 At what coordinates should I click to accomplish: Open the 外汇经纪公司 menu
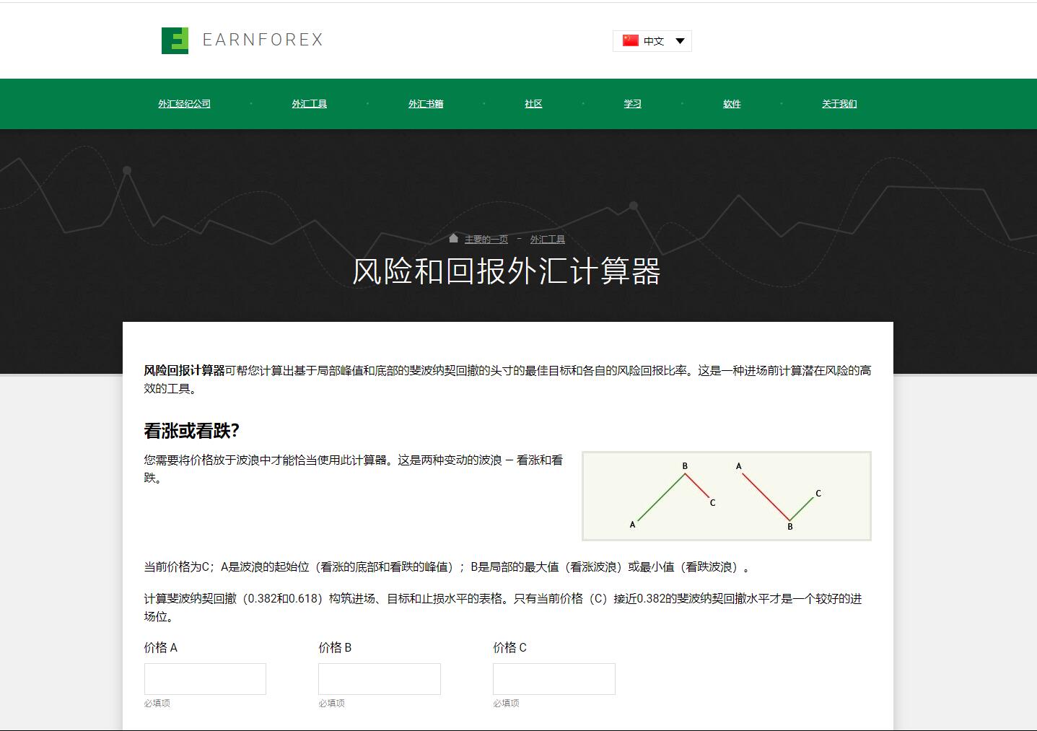pos(184,104)
